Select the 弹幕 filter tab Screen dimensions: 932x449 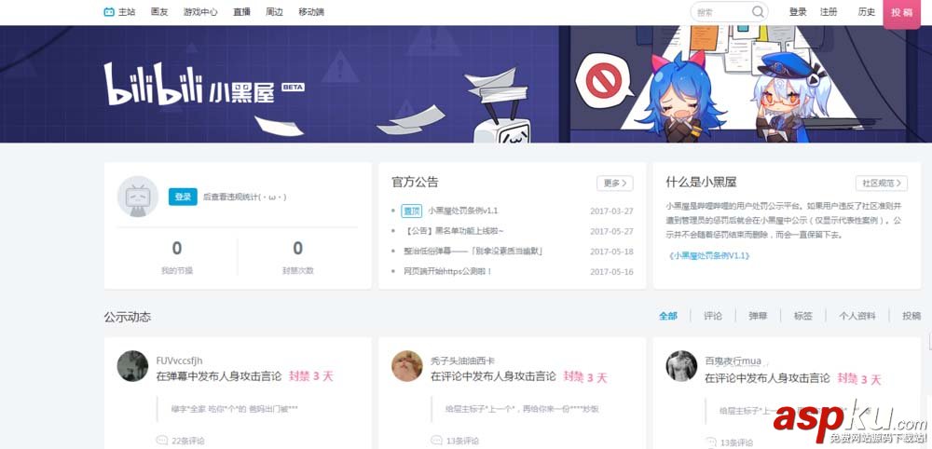758,316
